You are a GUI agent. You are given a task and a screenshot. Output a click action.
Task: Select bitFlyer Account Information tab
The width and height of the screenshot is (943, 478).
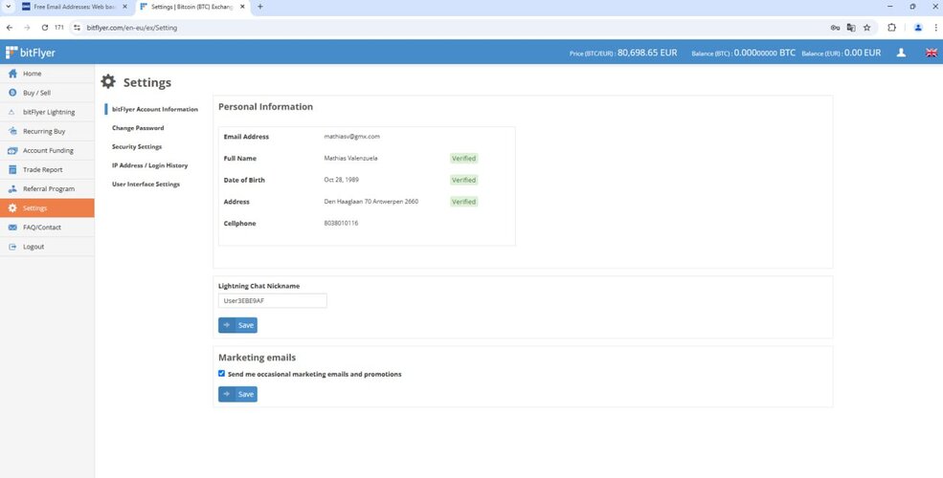pyautogui.click(x=154, y=109)
